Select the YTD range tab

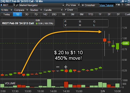click(91, 14)
